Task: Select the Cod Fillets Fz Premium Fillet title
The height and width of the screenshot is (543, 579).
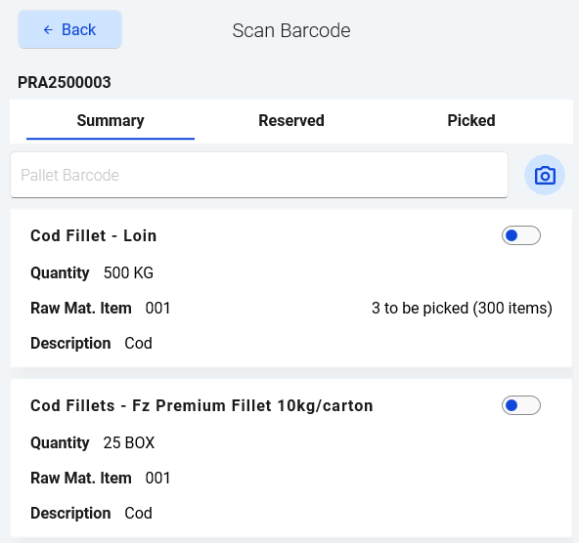Action: [x=201, y=406]
